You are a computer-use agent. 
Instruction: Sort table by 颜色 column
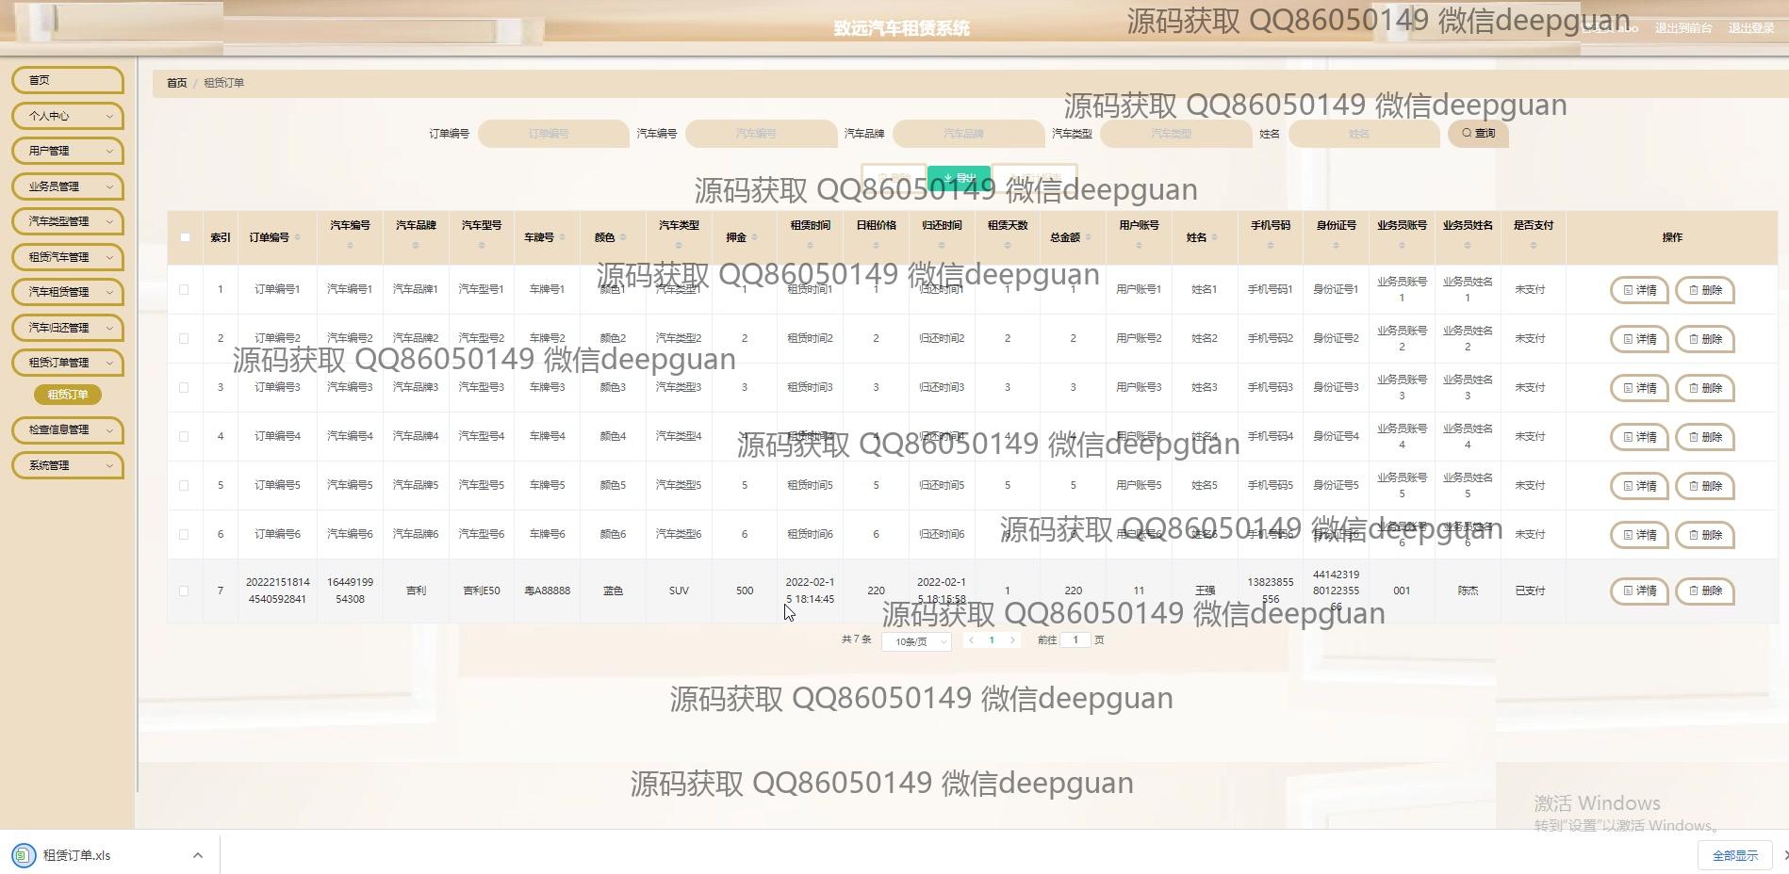point(623,237)
